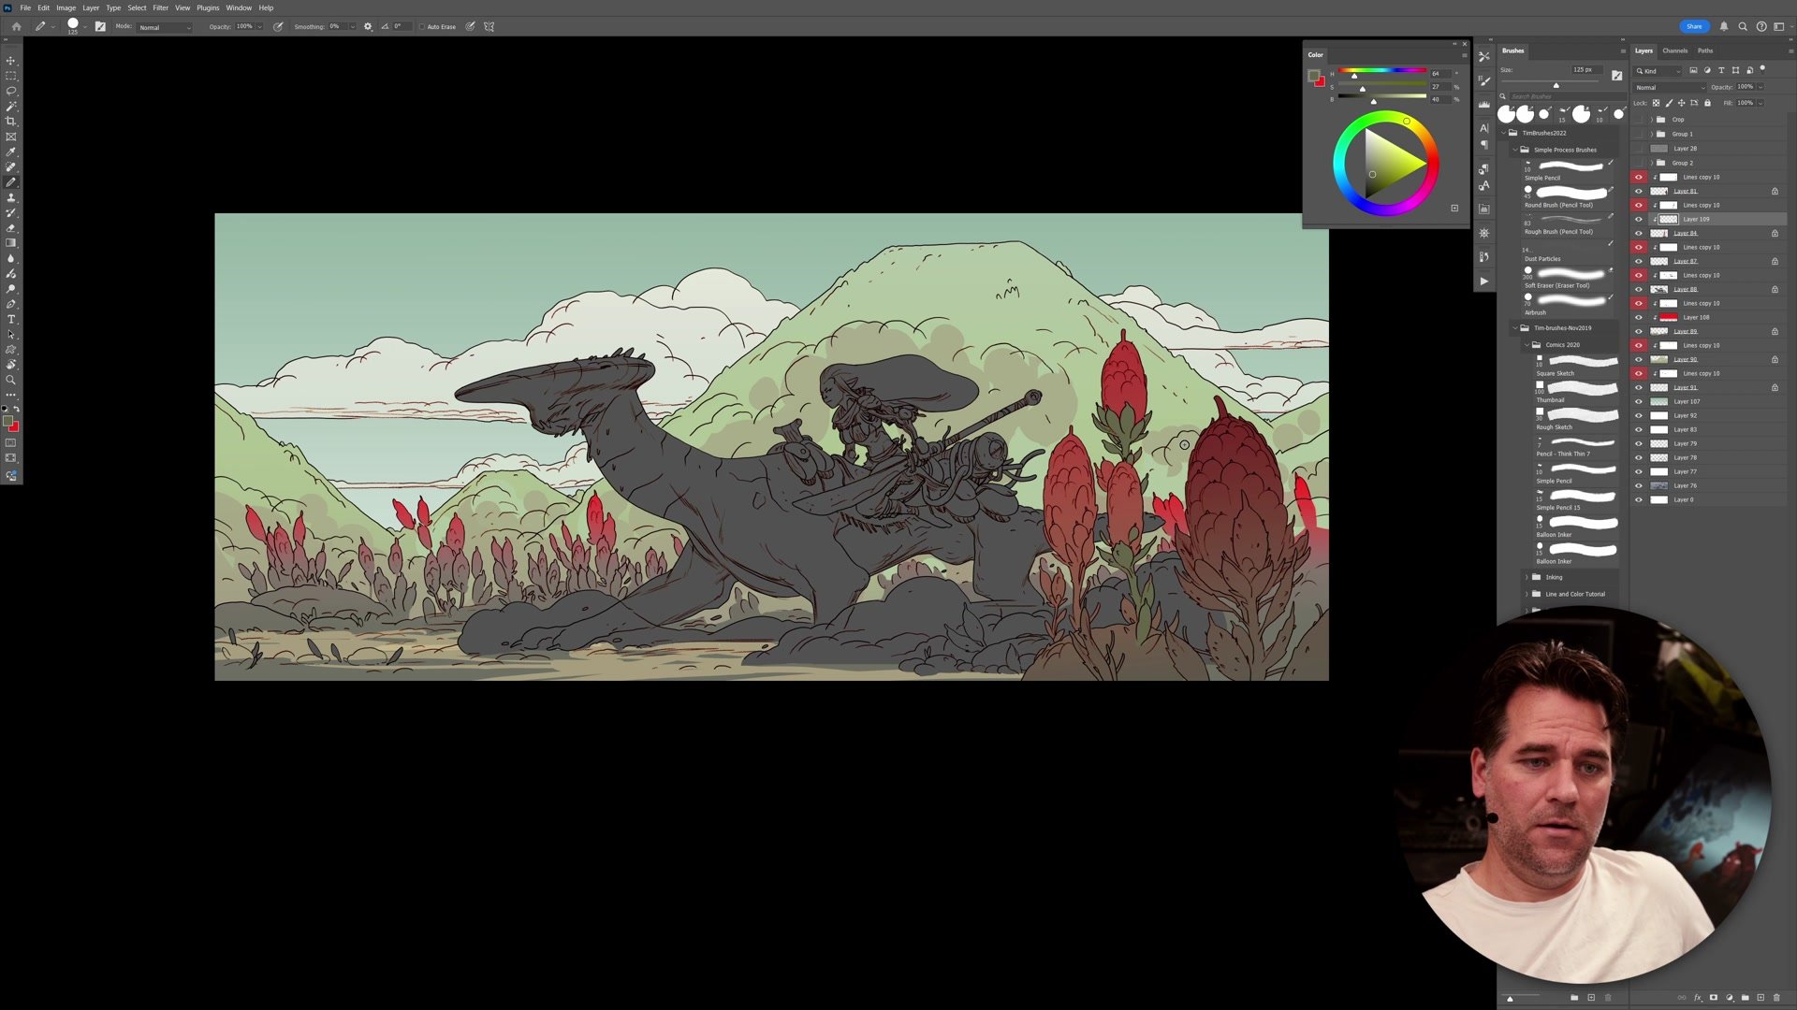Hide Layer 109 visibility eye
This screenshot has height=1010, width=1797.
(x=1639, y=219)
